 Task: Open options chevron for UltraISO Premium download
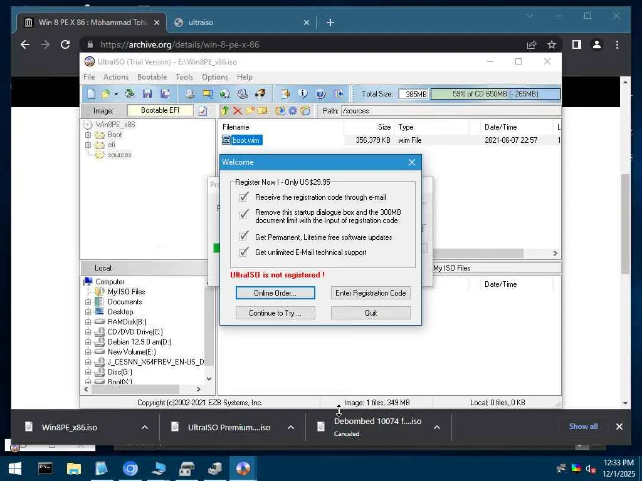point(291,427)
